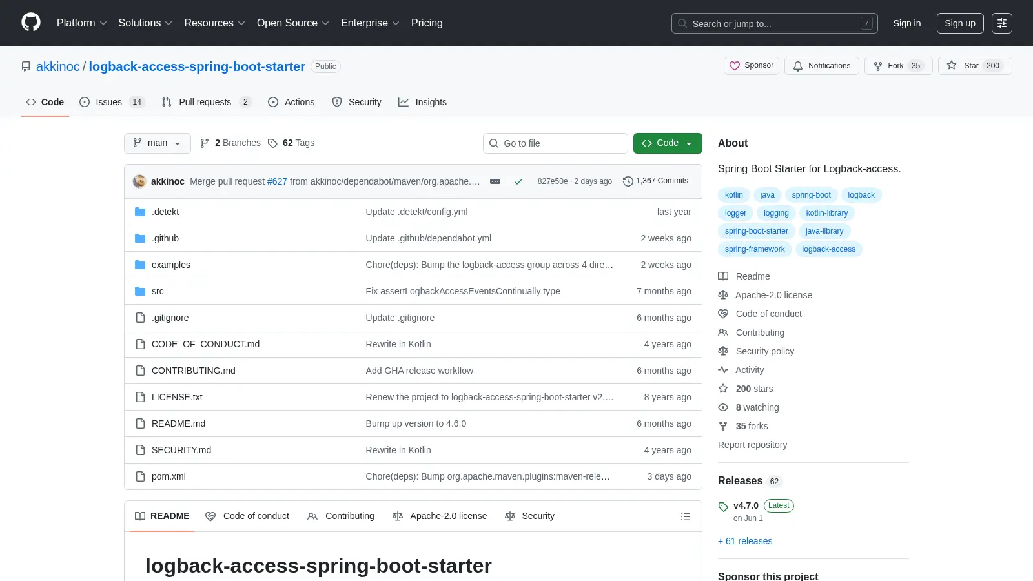Open the 62 Tags link
The height and width of the screenshot is (581, 1033).
(x=291, y=143)
